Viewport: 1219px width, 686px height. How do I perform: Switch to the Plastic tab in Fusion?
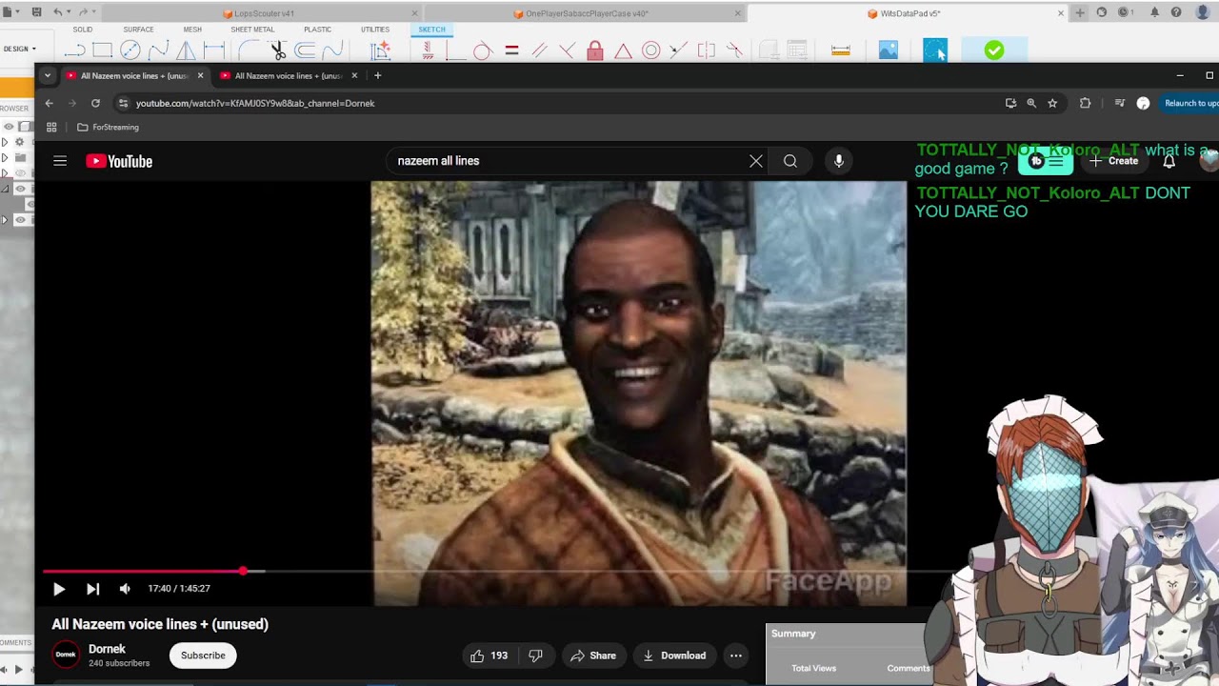click(x=317, y=30)
